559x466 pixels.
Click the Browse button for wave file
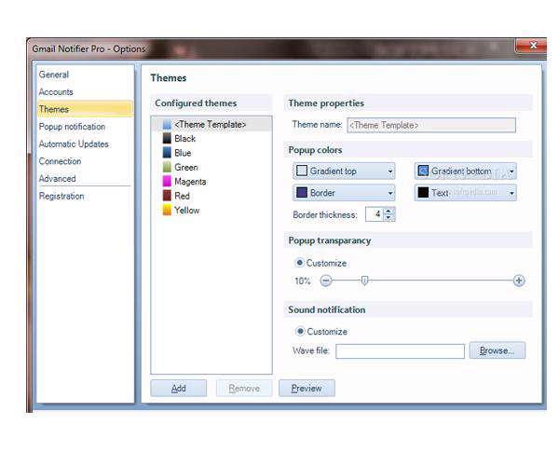click(498, 350)
